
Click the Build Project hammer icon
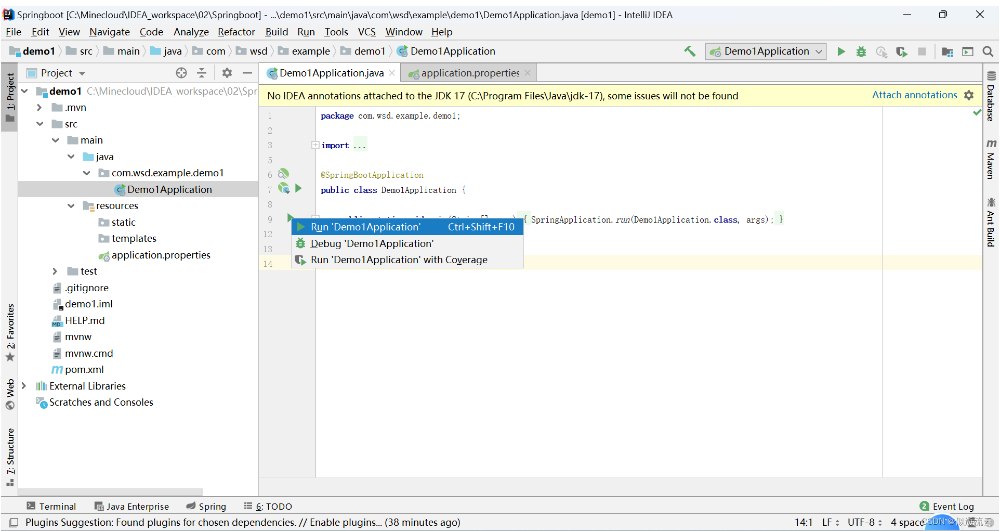point(690,51)
